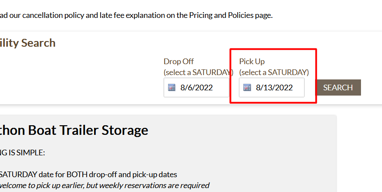
Task: Click "(select a SATURDAY)" hint under Pick Up
Action: 274,72
